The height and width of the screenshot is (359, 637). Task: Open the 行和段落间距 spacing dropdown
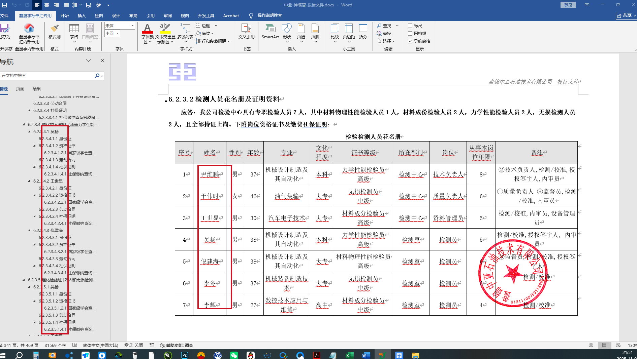point(228,41)
